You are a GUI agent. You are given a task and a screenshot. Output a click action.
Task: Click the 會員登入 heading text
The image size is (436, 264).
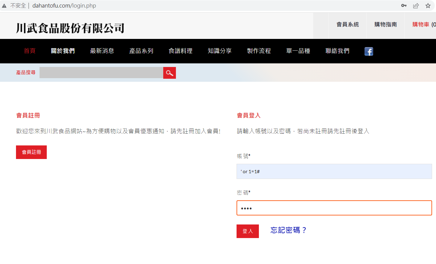click(x=249, y=115)
